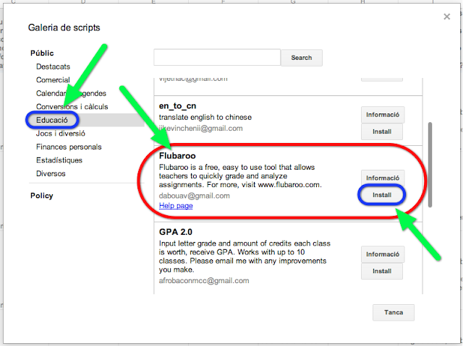The image size is (463, 346).
Task: Select the Destacats category
Action: tap(53, 66)
